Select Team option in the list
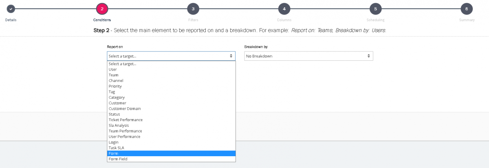The image size is (489, 168). click(x=113, y=75)
